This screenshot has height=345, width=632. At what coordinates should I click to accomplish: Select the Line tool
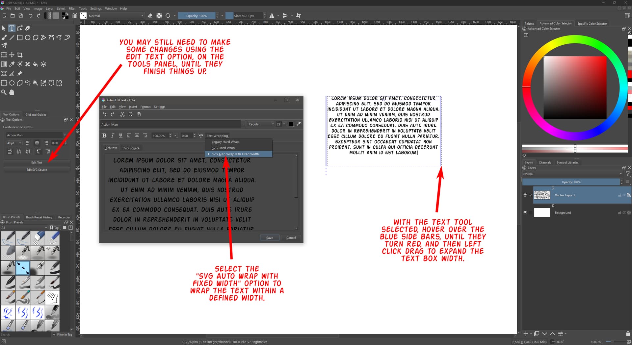pos(12,37)
